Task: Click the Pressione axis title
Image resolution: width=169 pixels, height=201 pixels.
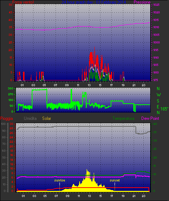Action: click(142, 2)
